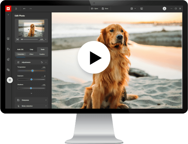Click the Sharpness section icon
This screenshot has width=188, height=144.
(18, 100)
